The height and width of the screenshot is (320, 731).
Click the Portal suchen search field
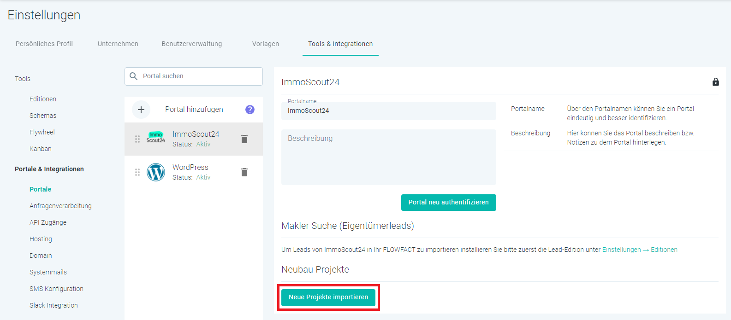(x=194, y=76)
